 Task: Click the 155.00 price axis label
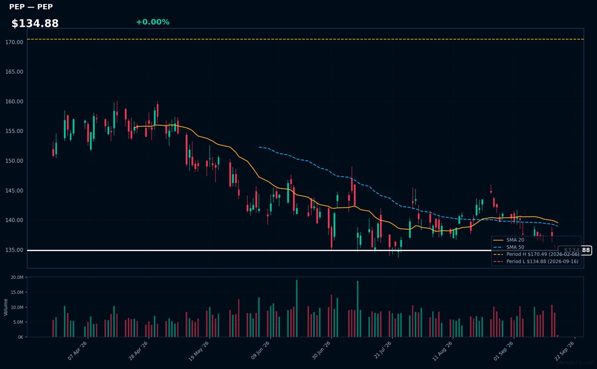pos(14,131)
